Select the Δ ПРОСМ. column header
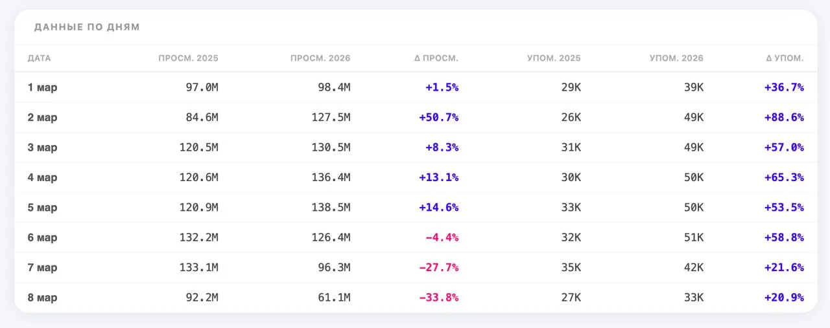The width and height of the screenshot is (830, 328). pos(436,58)
